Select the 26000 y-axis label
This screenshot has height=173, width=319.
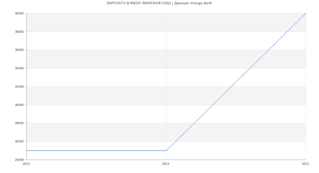(x=19, y=142)
